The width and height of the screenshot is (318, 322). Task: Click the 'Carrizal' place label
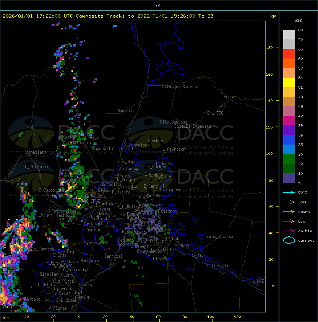[x=114, y=256]
